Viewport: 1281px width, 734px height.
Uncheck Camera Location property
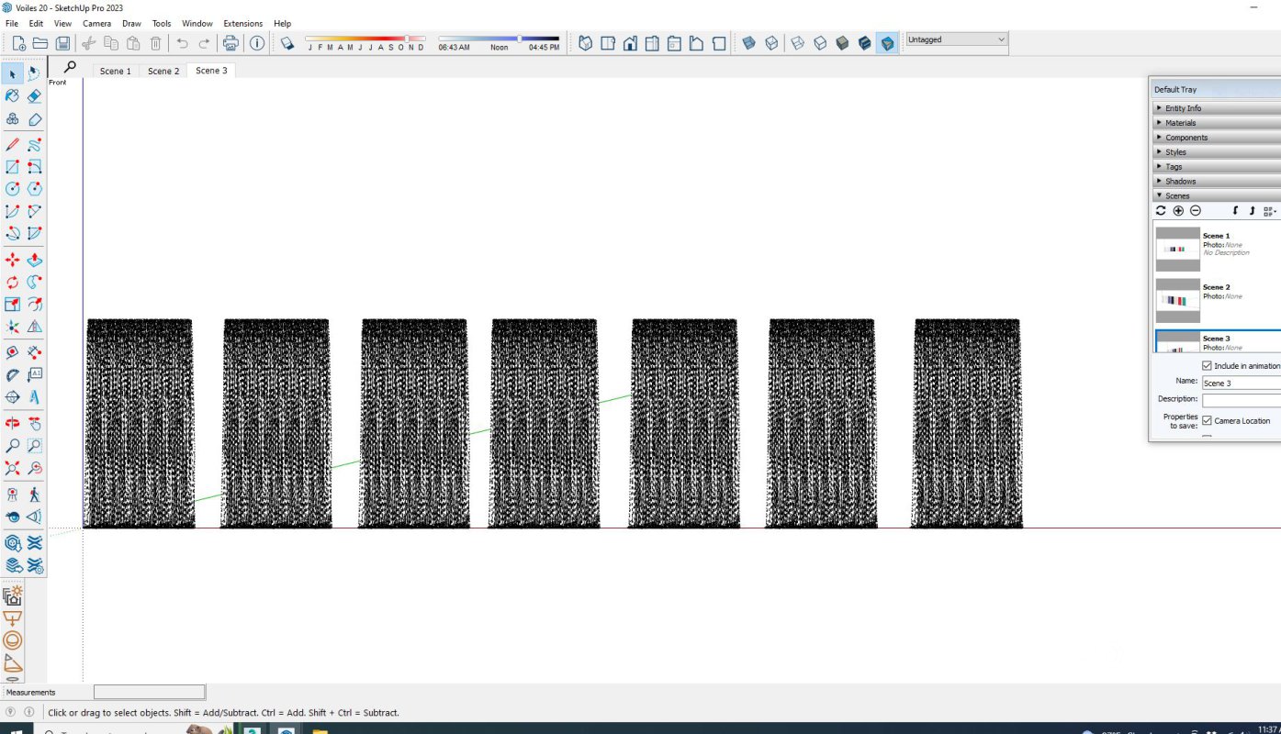tap(1207, 420)
